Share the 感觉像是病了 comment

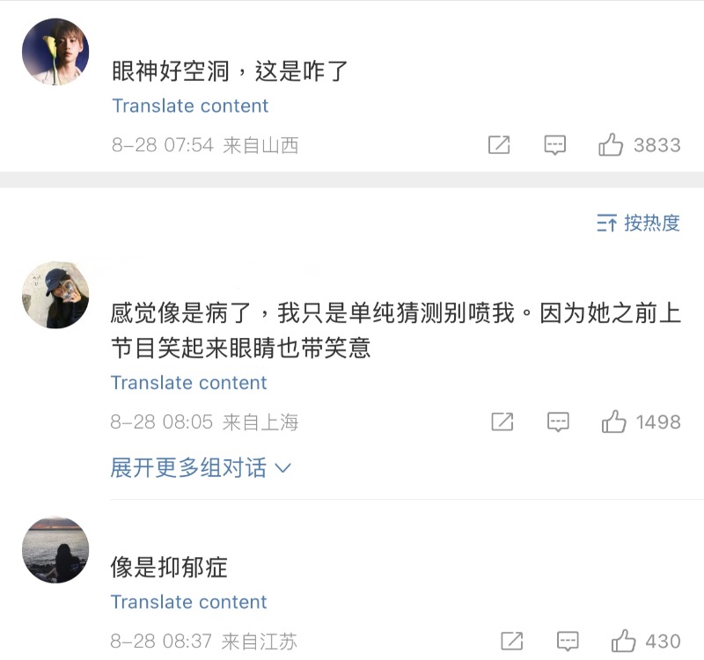tap(502, 422)
